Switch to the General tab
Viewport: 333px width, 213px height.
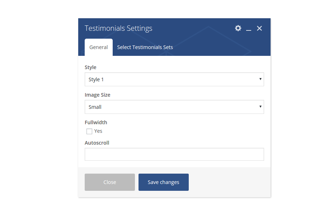[99, 47]
